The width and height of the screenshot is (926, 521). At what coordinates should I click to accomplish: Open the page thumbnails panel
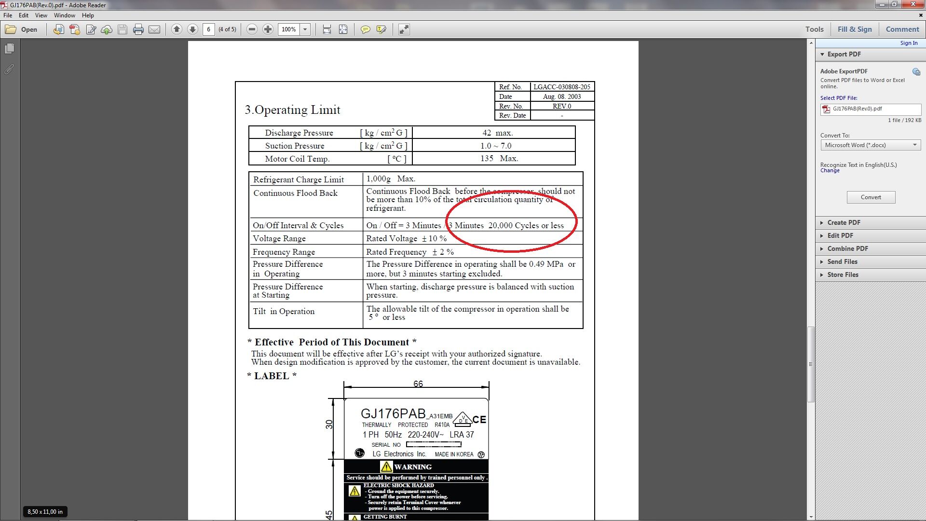9,49
